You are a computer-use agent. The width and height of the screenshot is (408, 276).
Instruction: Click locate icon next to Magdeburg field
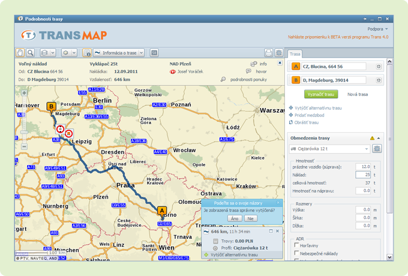[379, 80]
